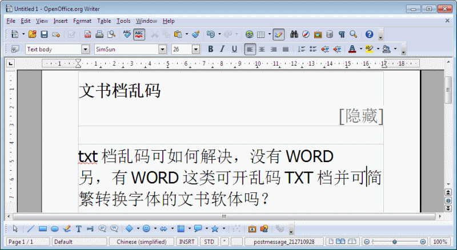Expand the Paste dropdown arrow
Viewport: 457px width, 250px height.
[187, 34]
